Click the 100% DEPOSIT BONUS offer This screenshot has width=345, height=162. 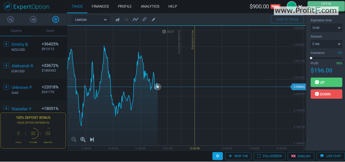pos(33,131)
